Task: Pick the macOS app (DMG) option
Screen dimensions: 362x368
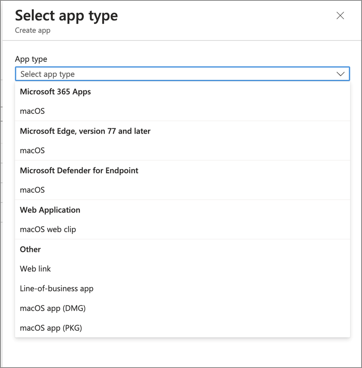Action: 53,308
